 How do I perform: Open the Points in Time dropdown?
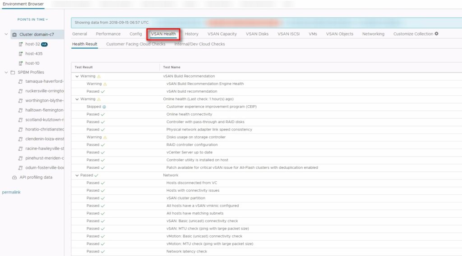coord(32,19)
